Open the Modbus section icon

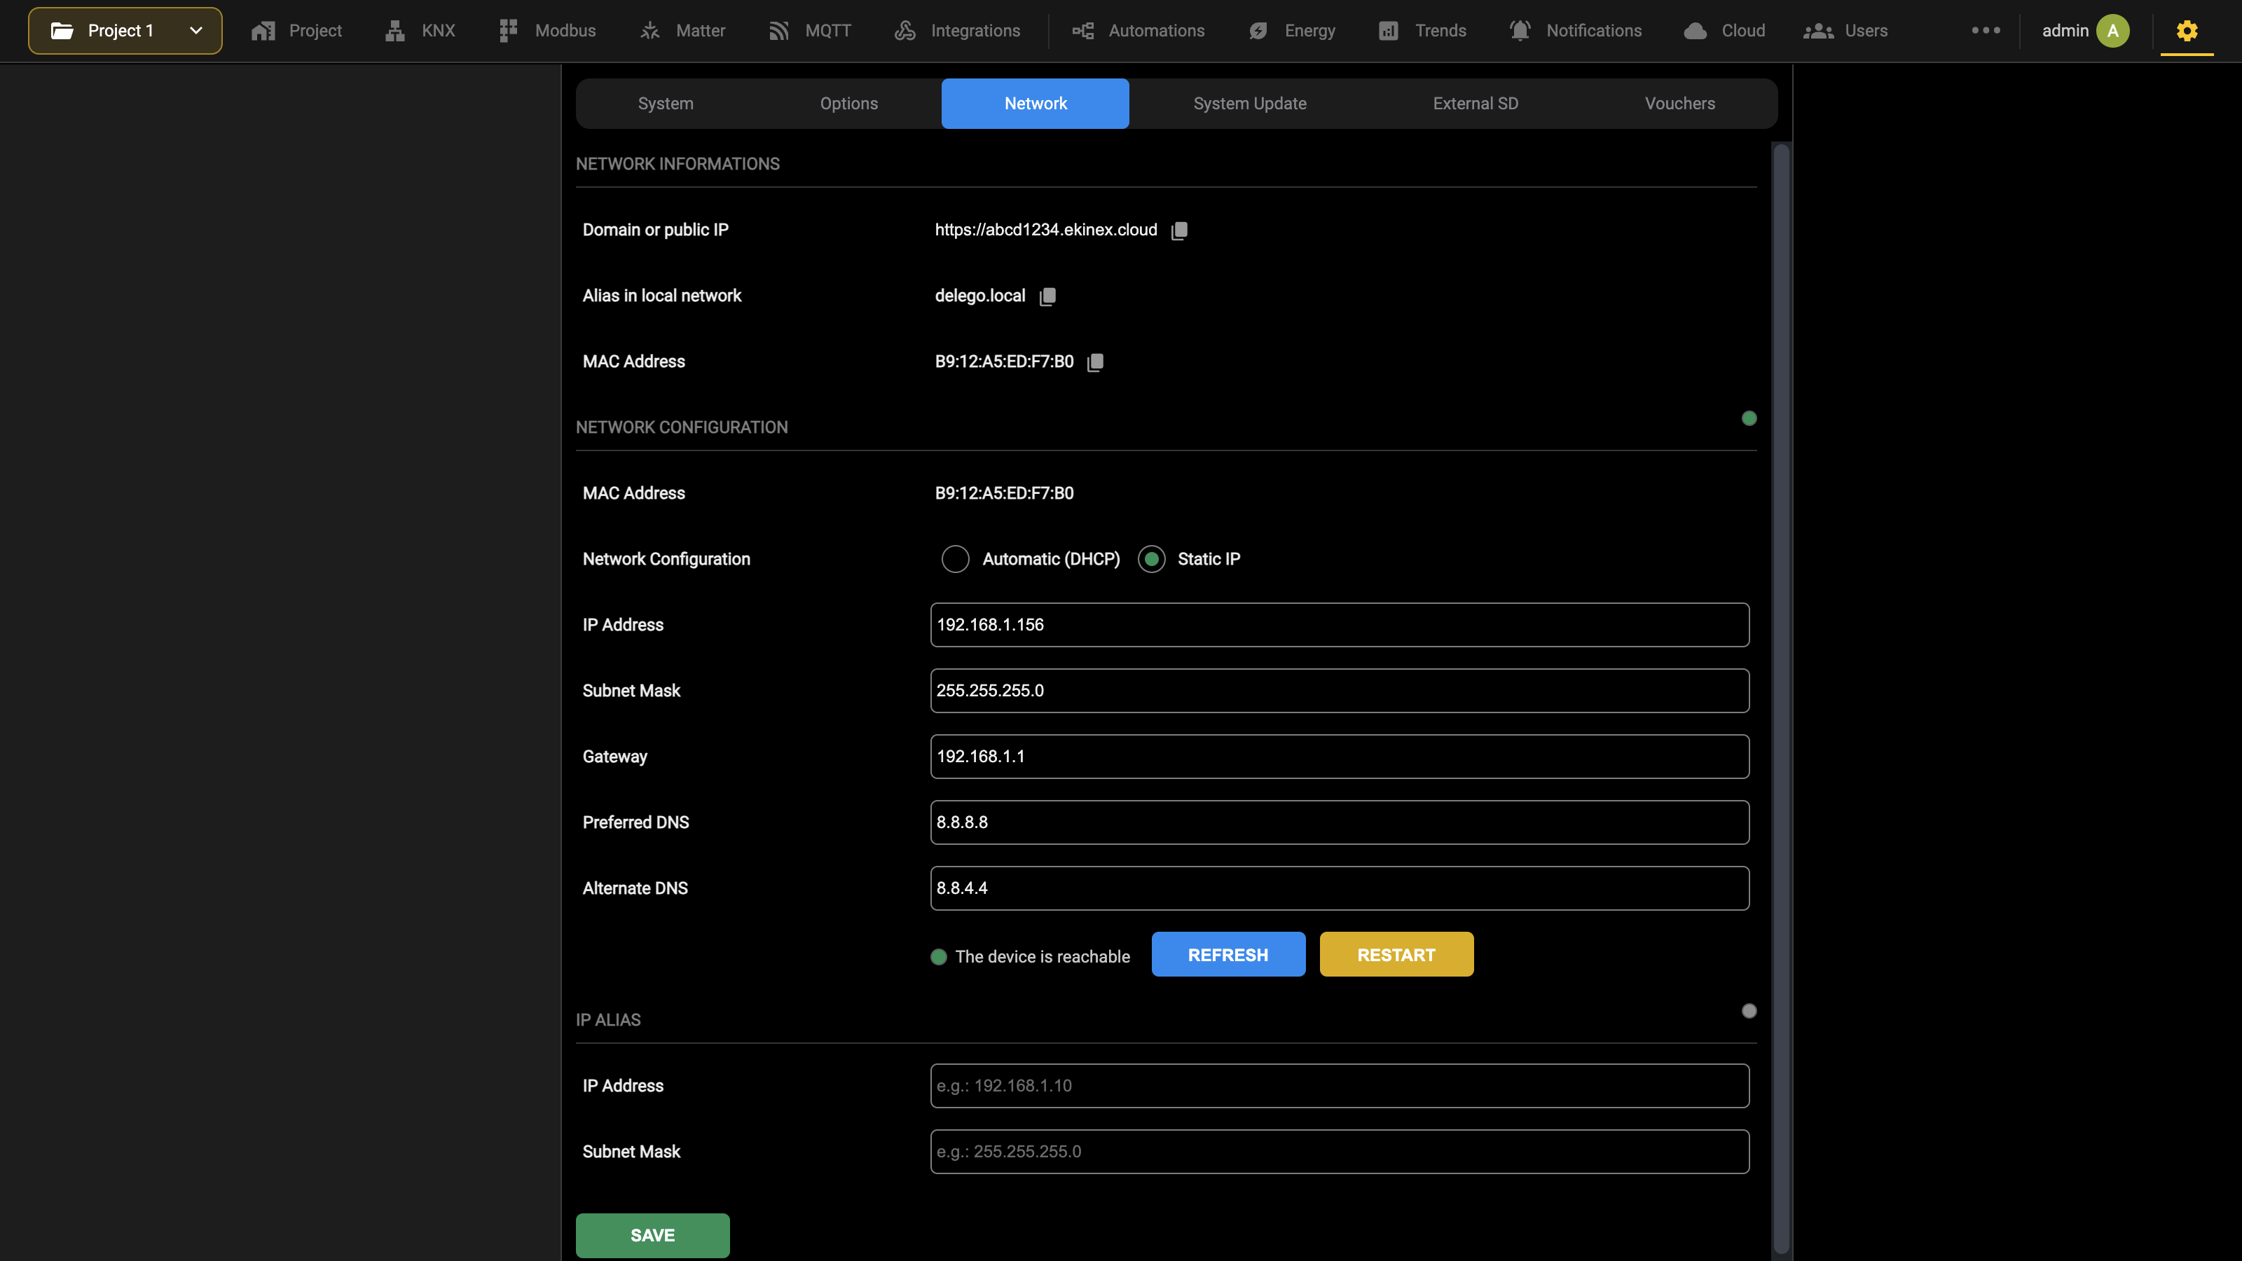(x=508, y=32)
